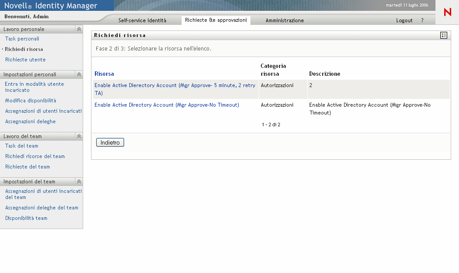459x273 pixels.
Task: Switch to the Self-service identità tab
Action: click(142, 20)
